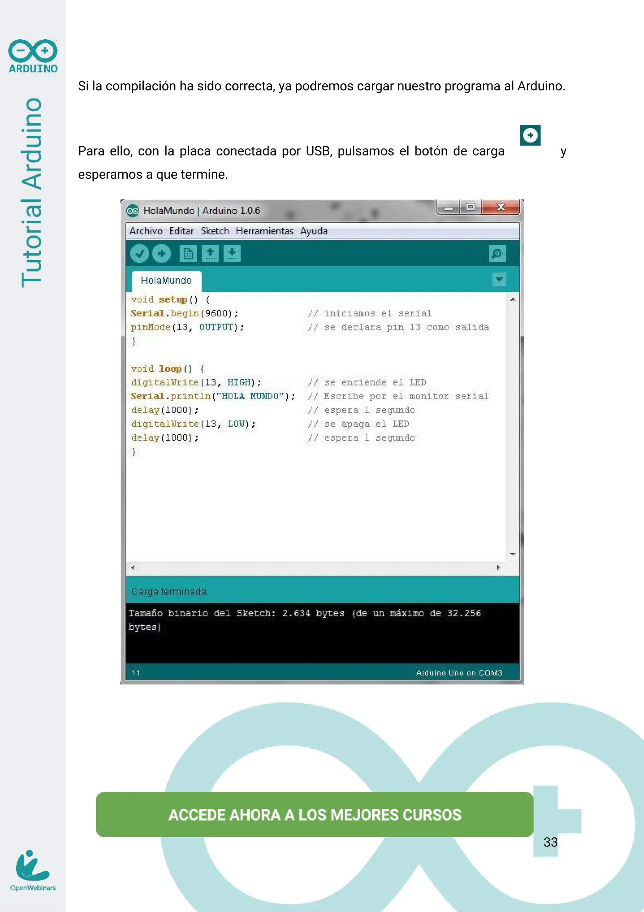This screenshot has height=912, width=644.
Task: Open the tab options dropdown arrow
Action: [499, 279]
